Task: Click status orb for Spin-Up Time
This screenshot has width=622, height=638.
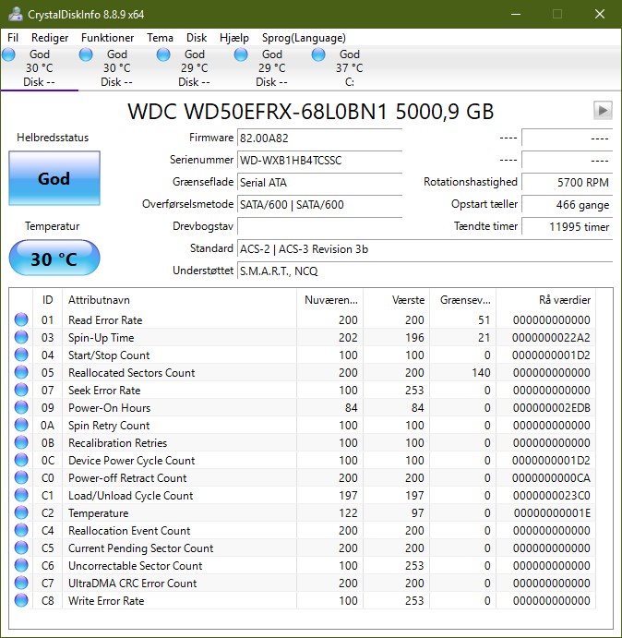Action: tap(21, 337)
